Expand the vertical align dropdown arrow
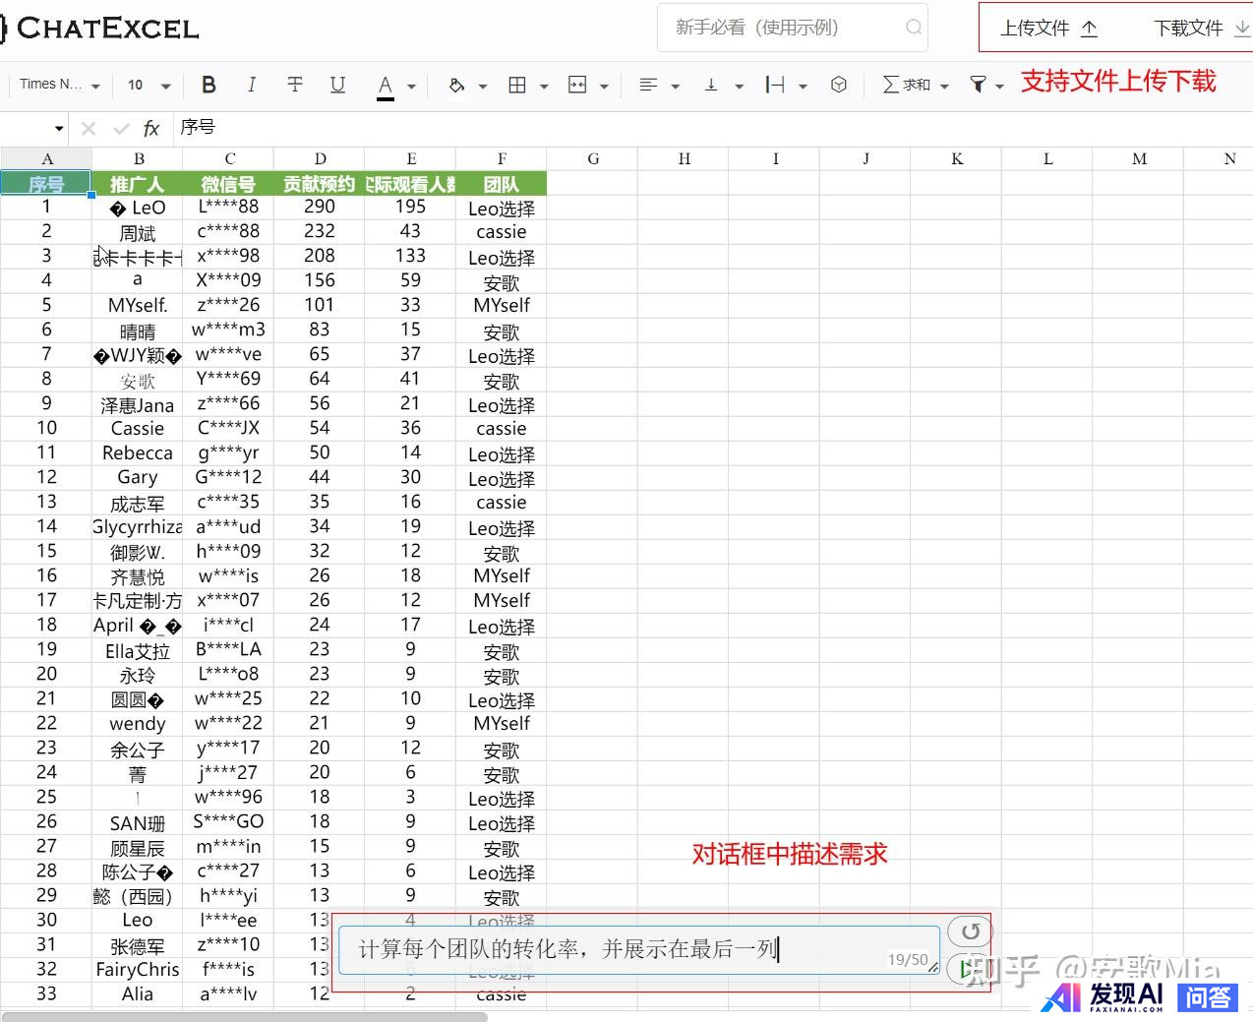The width and height of the screenshot is (1253, 1022). 740,87
